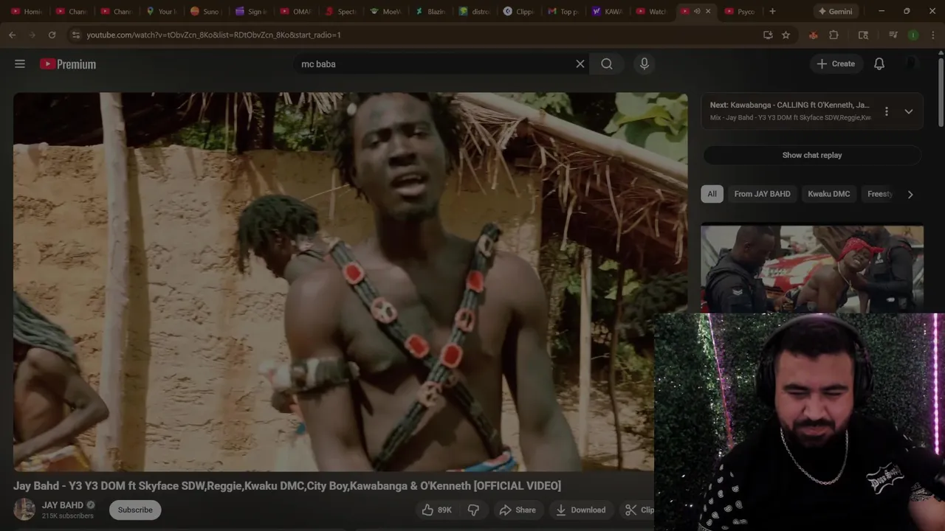
Task: Subscribe to JAY BAHD
Action: 135,510
